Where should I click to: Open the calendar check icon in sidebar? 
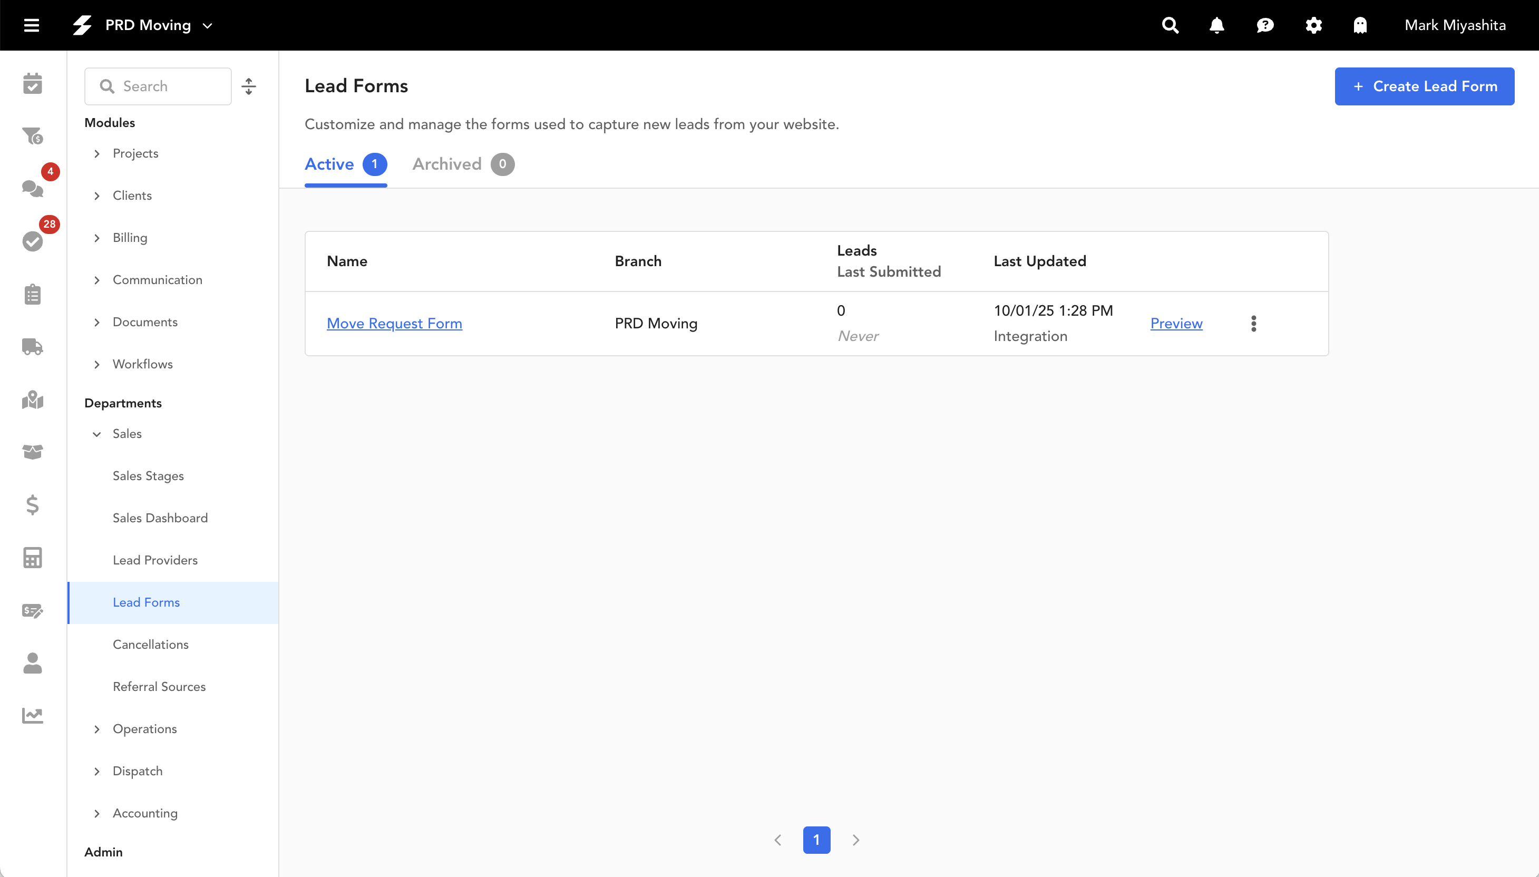click(x=33, y=84)
